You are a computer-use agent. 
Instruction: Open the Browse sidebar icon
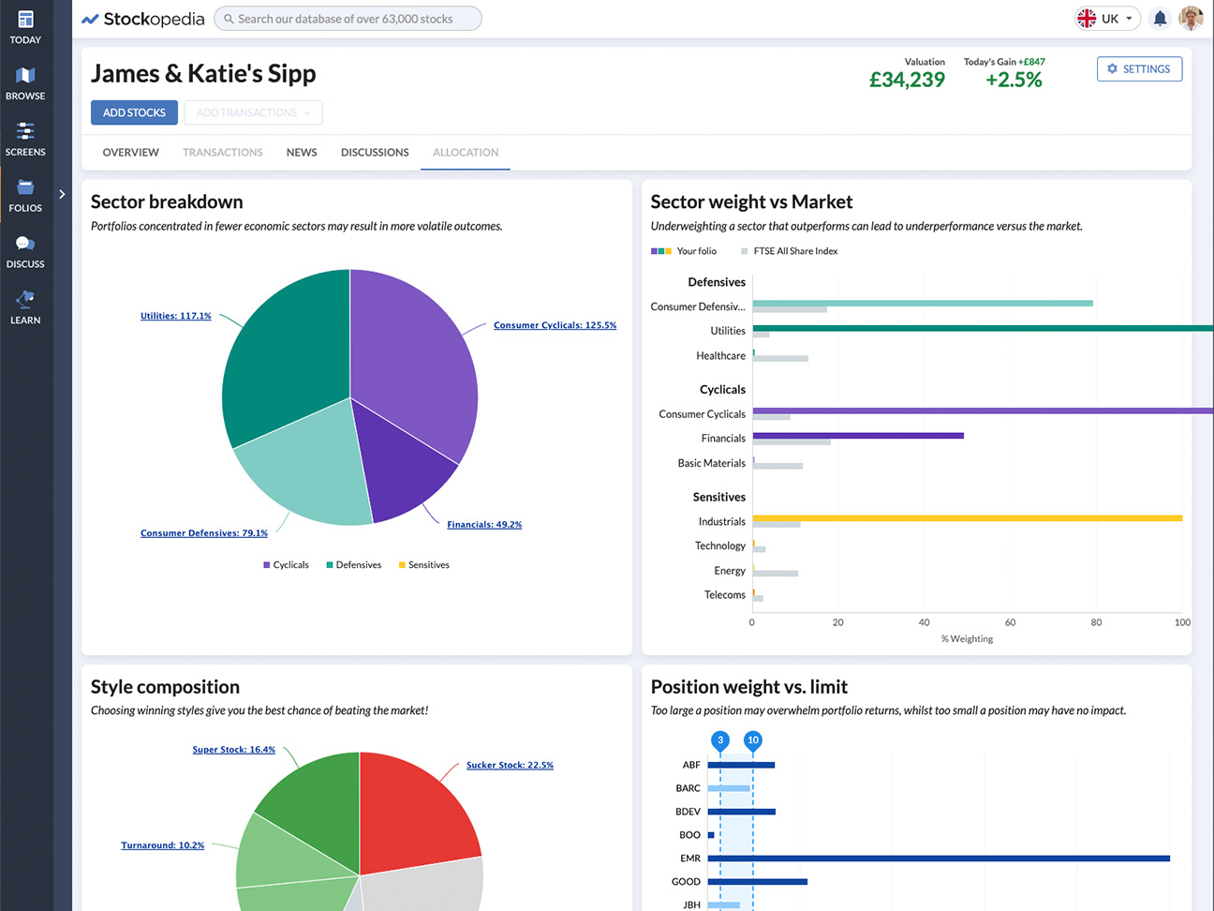[25, 83]
